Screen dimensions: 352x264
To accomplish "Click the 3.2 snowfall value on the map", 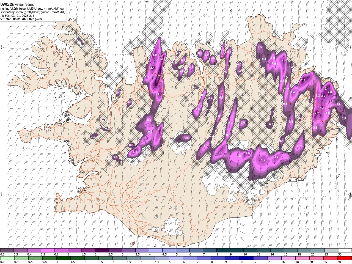I will point(158,76).
